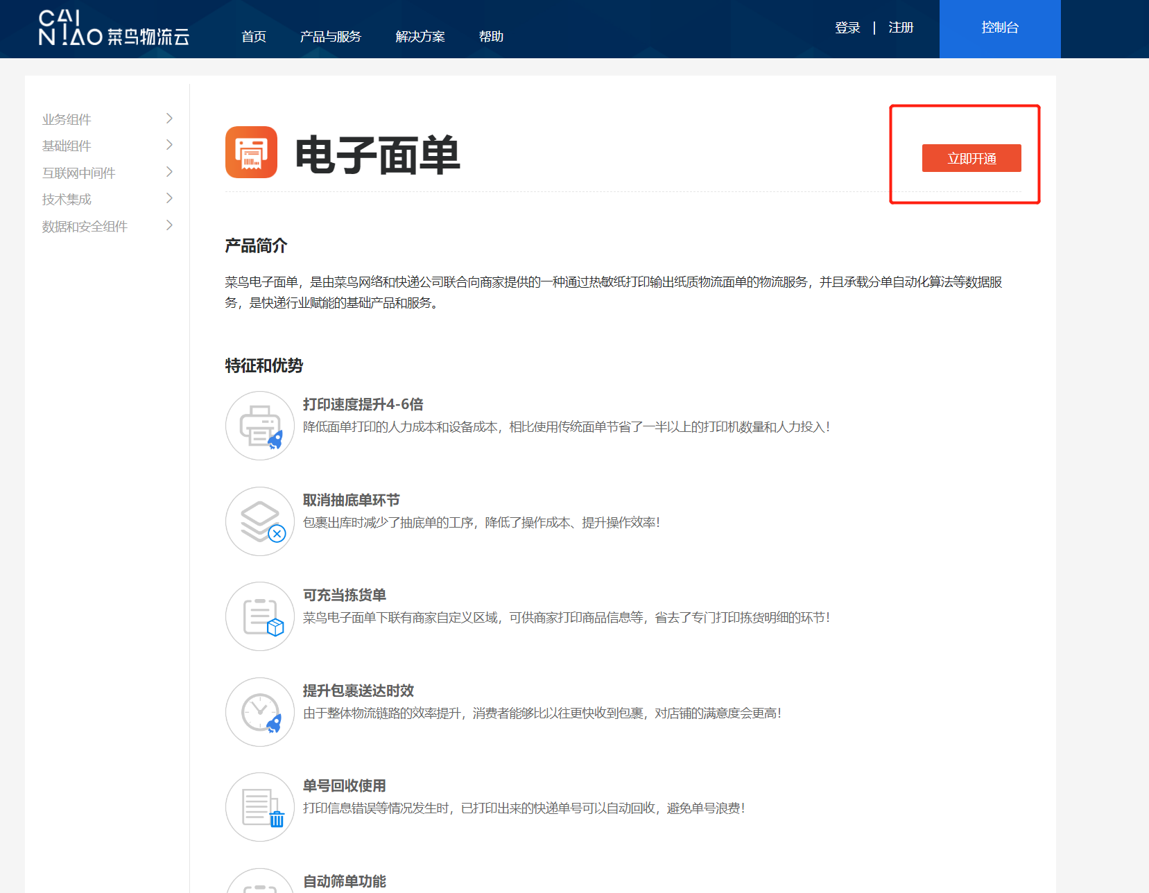This screenshot has width=1149, height=893.
Task: Click the 打印速度提升4-6倍 feature title
Action: pos(363,404)
